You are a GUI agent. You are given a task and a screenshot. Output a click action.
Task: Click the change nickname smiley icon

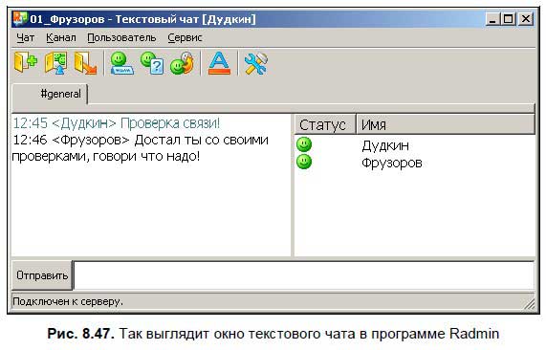point(121,63)
